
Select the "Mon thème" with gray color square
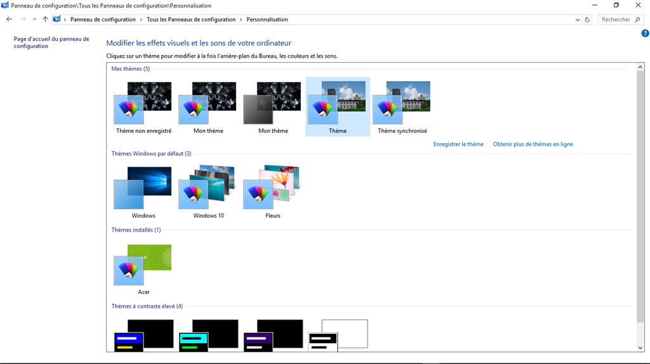click(273, 108)
